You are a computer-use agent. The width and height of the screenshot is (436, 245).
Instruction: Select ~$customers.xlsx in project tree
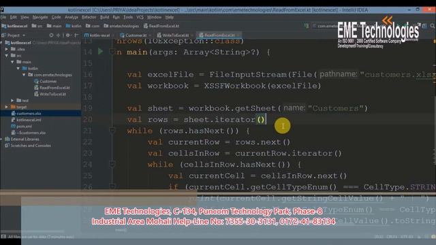point(29,133)
